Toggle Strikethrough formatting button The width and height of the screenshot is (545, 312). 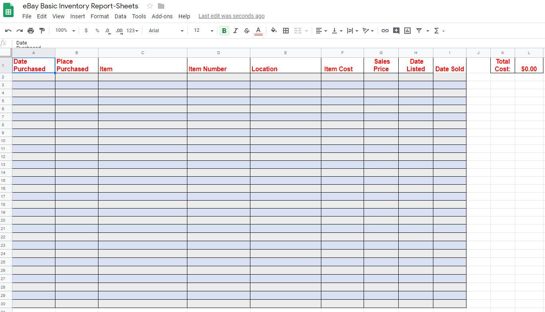coord(247,31)
